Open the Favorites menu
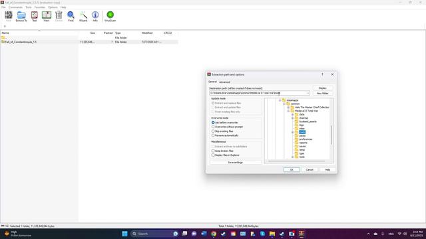 (40, 7)
